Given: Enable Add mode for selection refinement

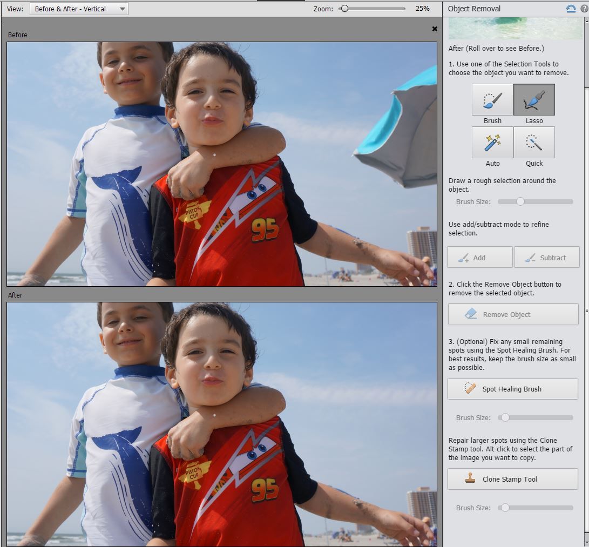Looking at the screenshot, I should (479, 256).
